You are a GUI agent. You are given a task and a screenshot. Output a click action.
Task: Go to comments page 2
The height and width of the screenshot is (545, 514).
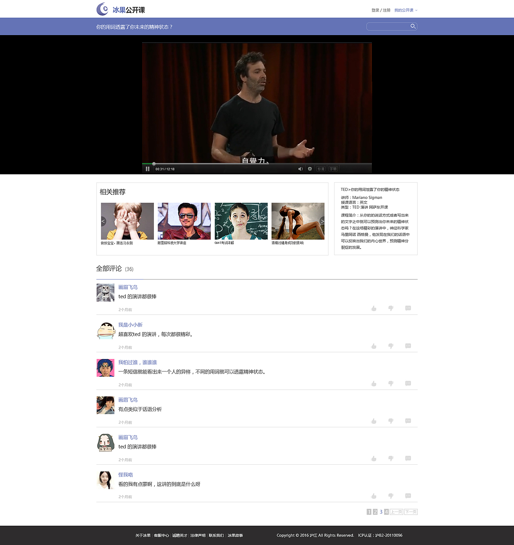coord(375,512)
